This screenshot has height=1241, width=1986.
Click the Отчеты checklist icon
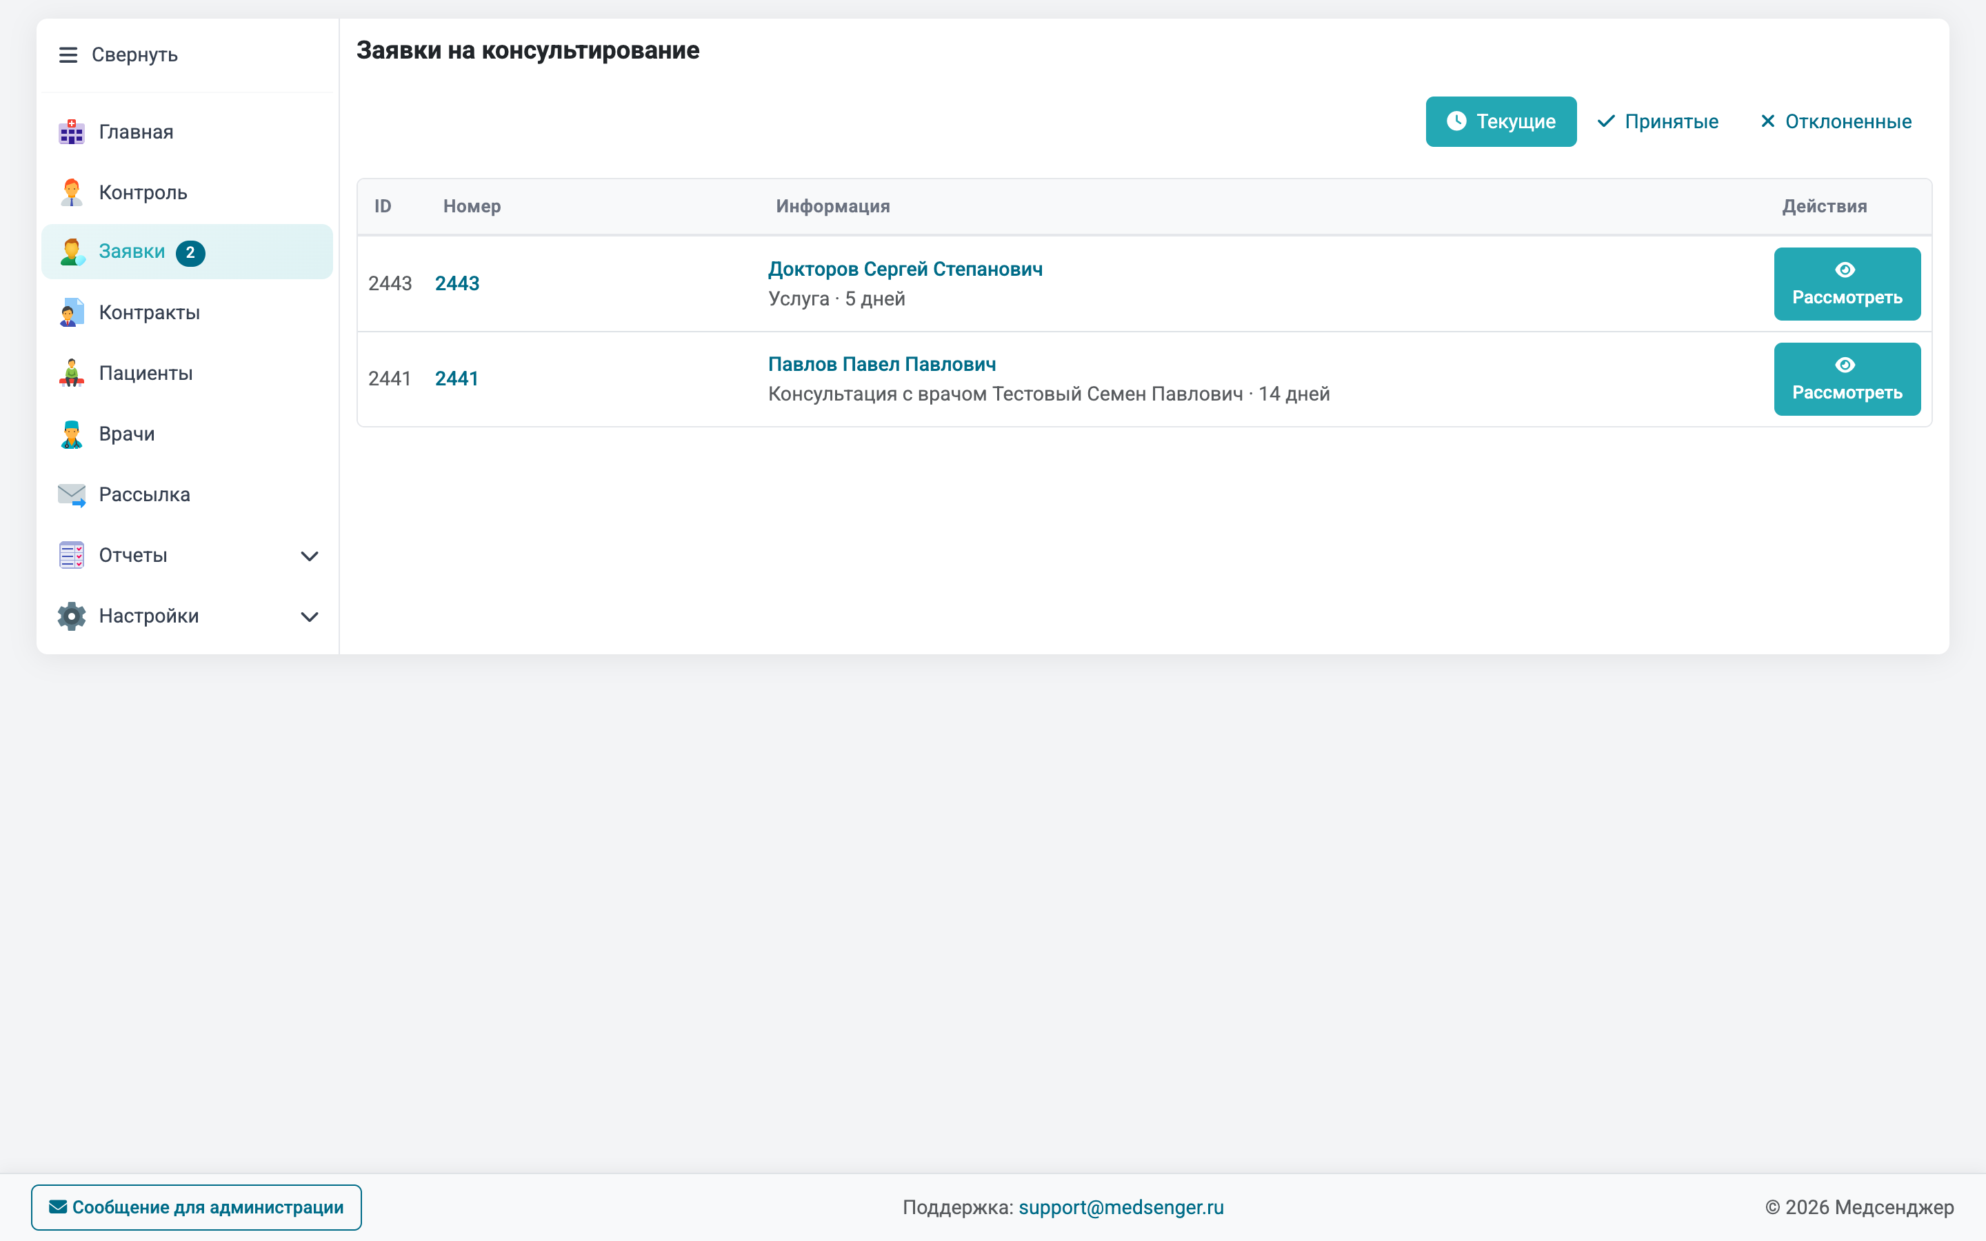click(72, 556)
